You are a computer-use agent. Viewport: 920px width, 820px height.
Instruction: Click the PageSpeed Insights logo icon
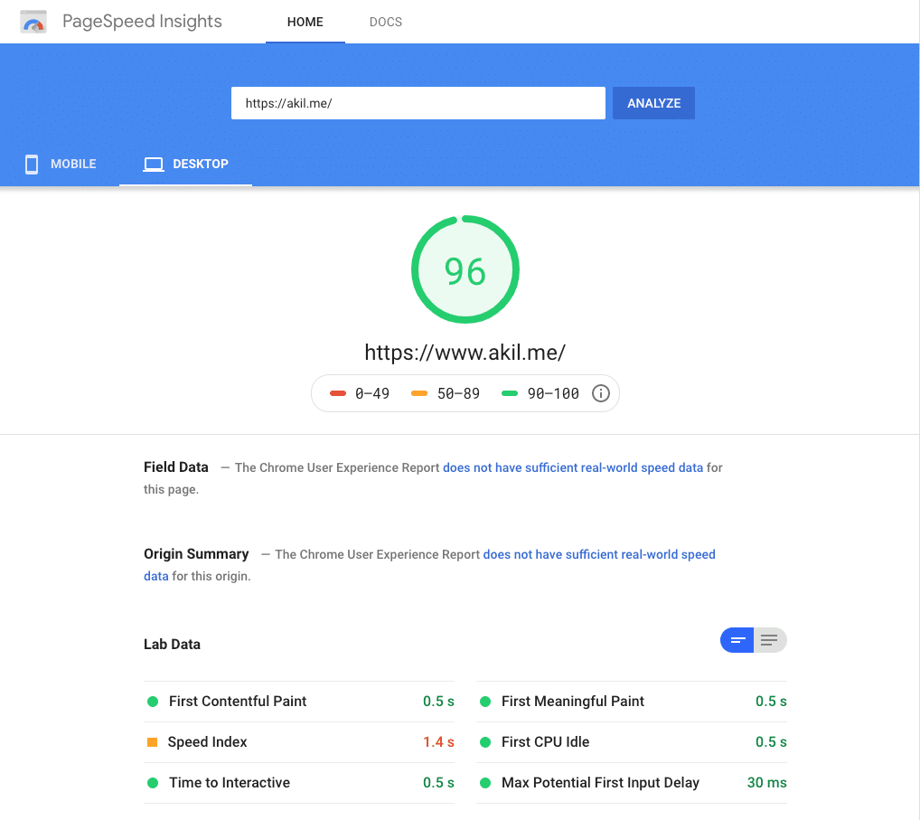point(33,23)
